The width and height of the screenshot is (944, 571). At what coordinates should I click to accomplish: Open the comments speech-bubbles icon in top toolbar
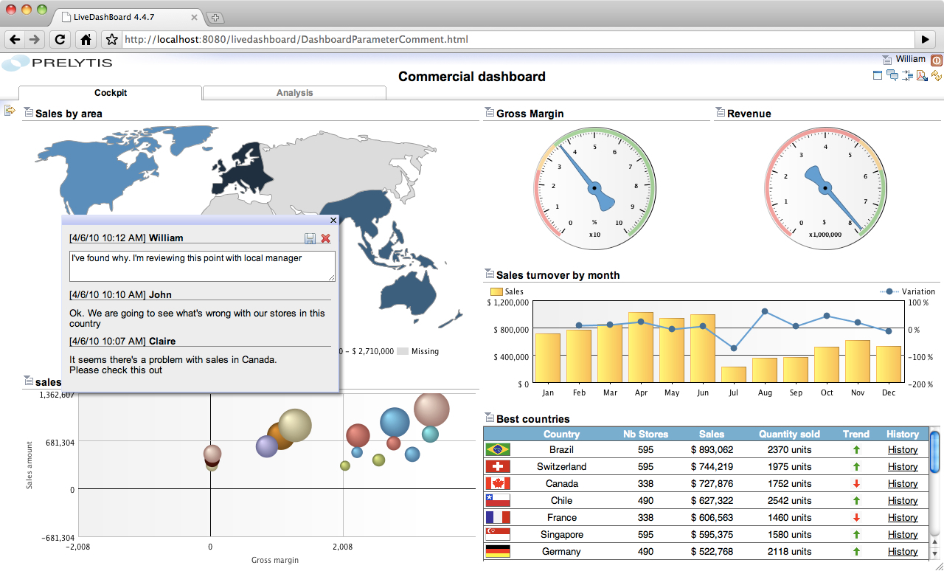click(x=892, y=75)
